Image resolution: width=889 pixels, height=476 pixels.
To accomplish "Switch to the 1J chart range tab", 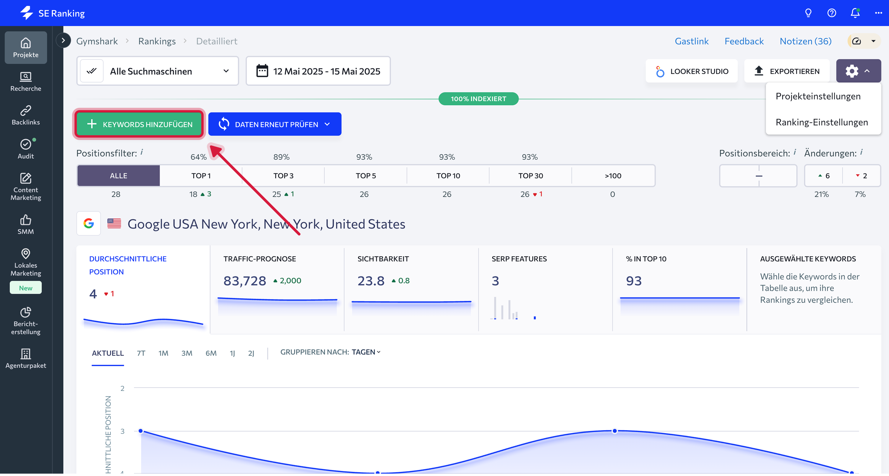I will pyautogui.click(x=232, y=353).
